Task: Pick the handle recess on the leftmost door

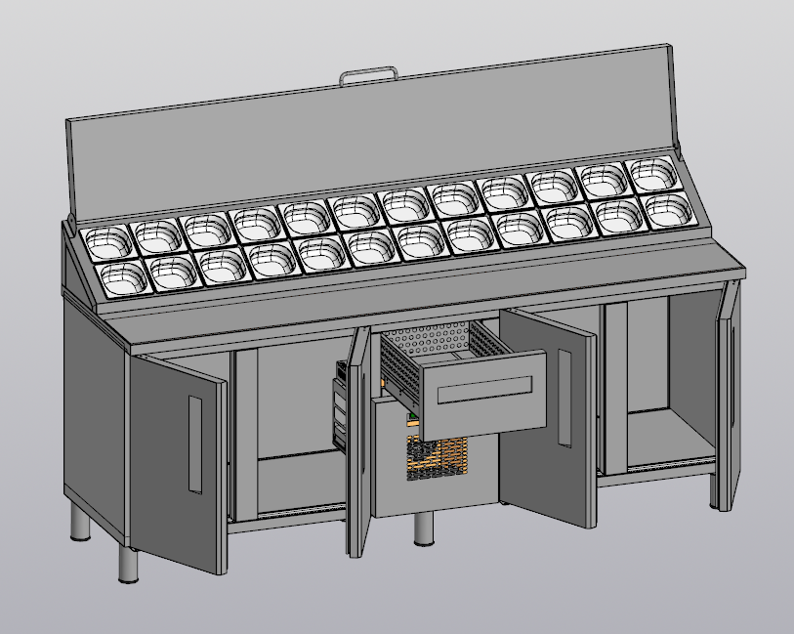Action: 195,444
